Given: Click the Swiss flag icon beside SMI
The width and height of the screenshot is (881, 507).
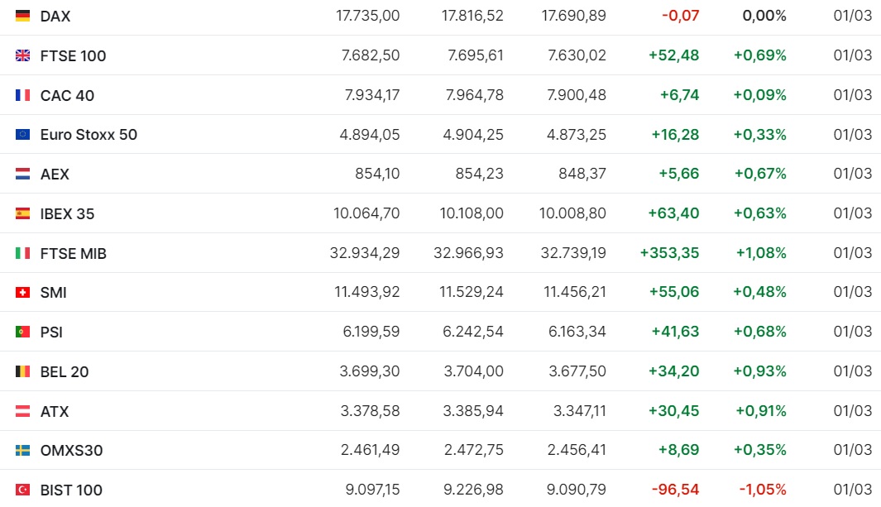Looking at the screenshot, I should 23,292.
